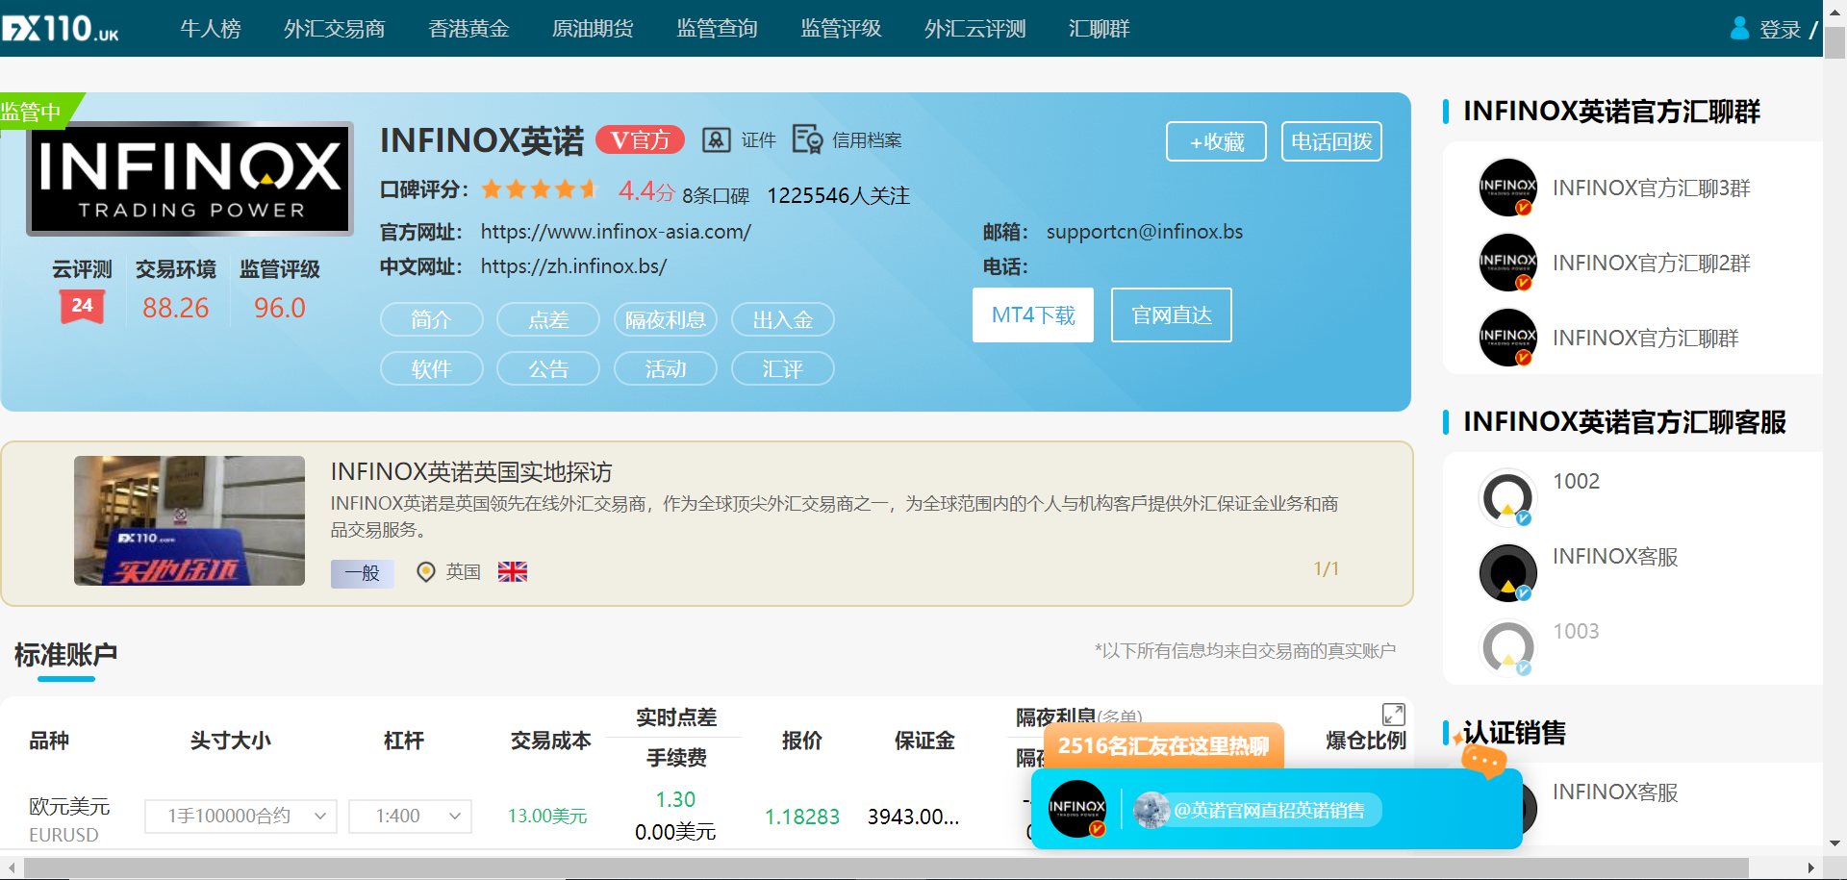Select the 出入金 pill tab

click(783, 319)
